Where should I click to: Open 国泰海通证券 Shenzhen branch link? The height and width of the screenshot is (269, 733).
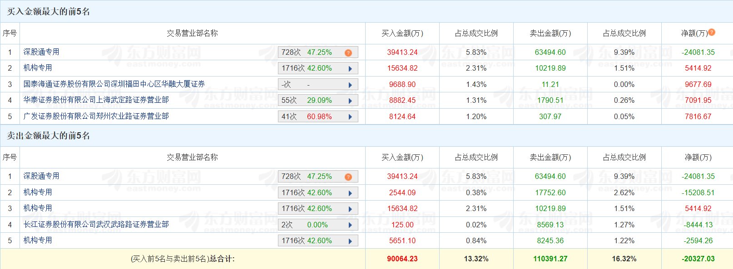point(114,84)
